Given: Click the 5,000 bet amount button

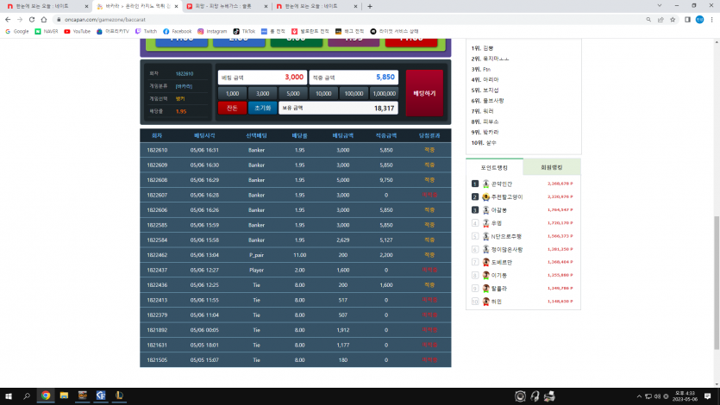Looking at the screenshot, I should tap(293, 94).
